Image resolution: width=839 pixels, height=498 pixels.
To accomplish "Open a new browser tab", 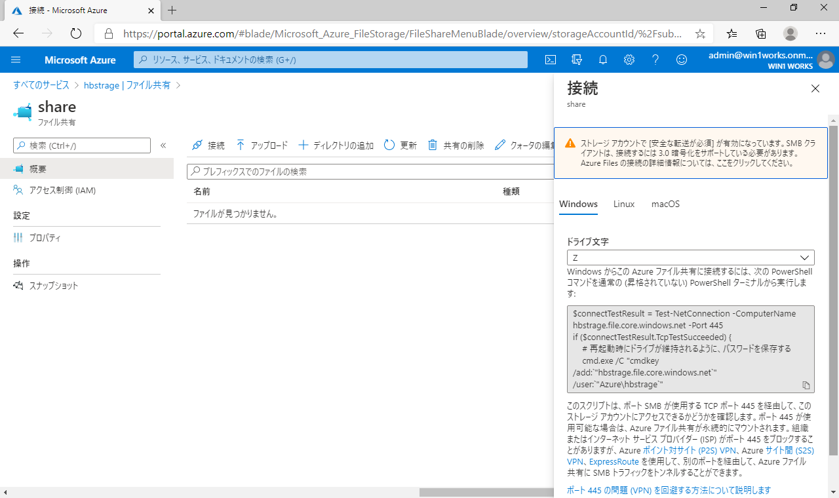I will [x=172, y=10].
